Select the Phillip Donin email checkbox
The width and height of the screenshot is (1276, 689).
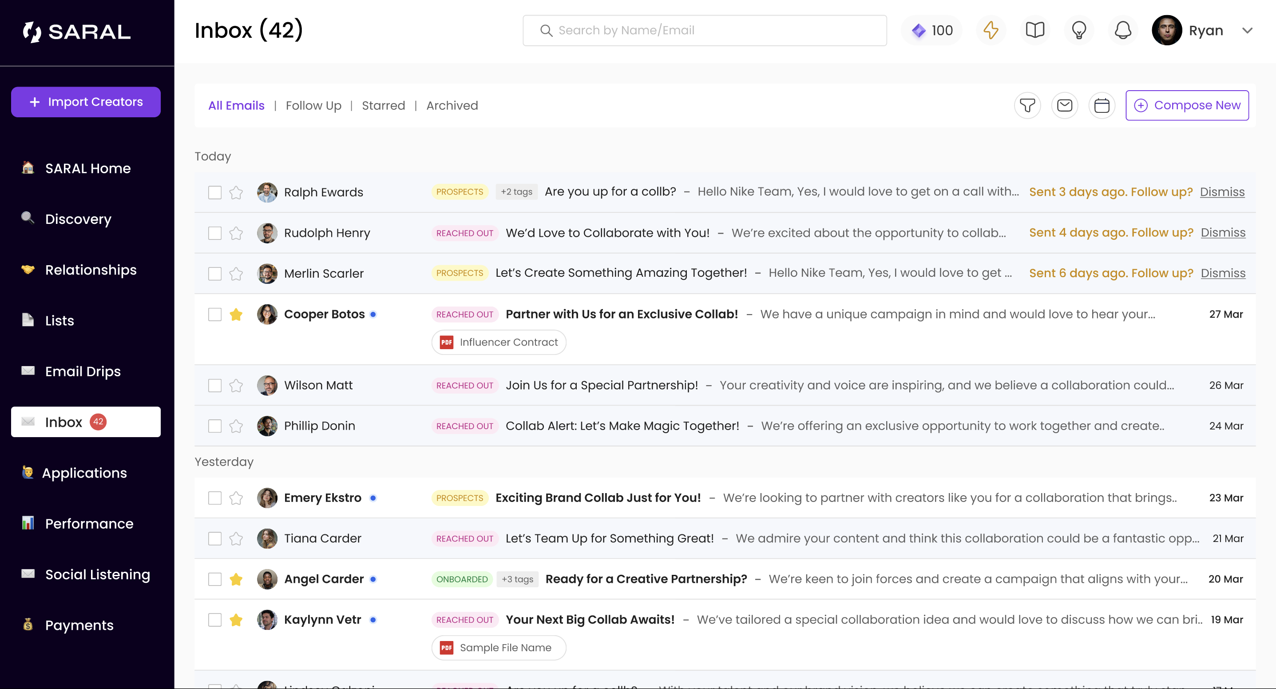(x=214, y=426)
